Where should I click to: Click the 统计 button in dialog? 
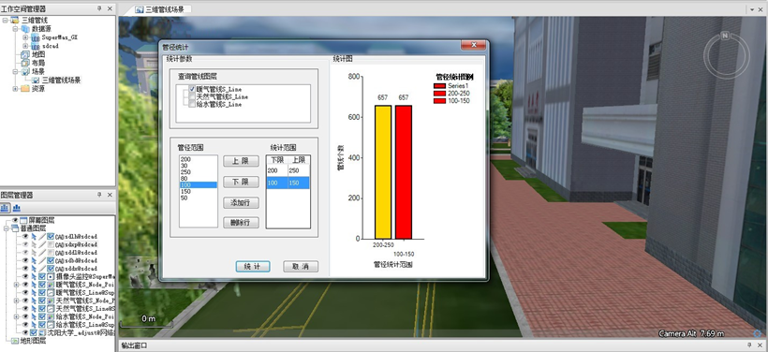252,266
